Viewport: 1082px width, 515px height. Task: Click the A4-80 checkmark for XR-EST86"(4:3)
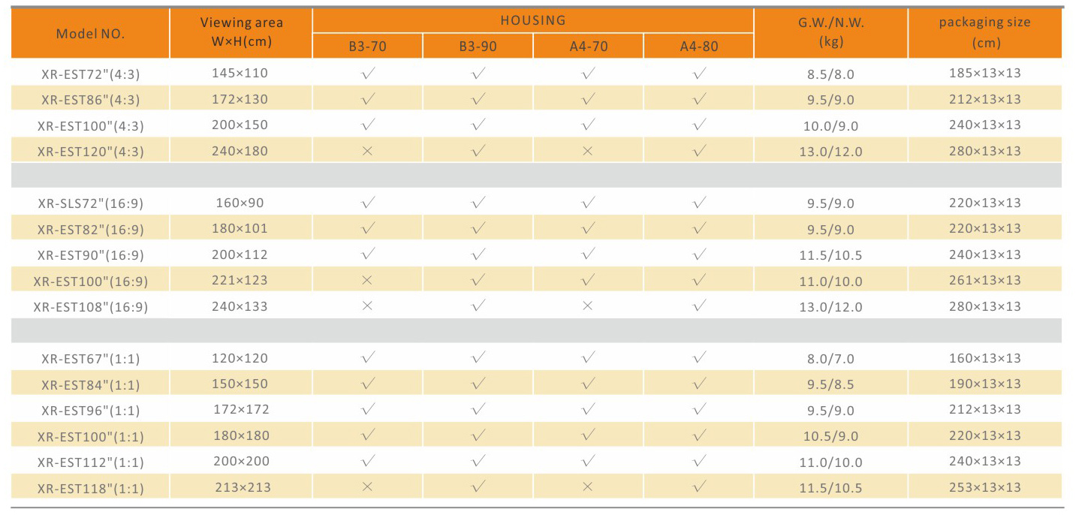[699, 99]
